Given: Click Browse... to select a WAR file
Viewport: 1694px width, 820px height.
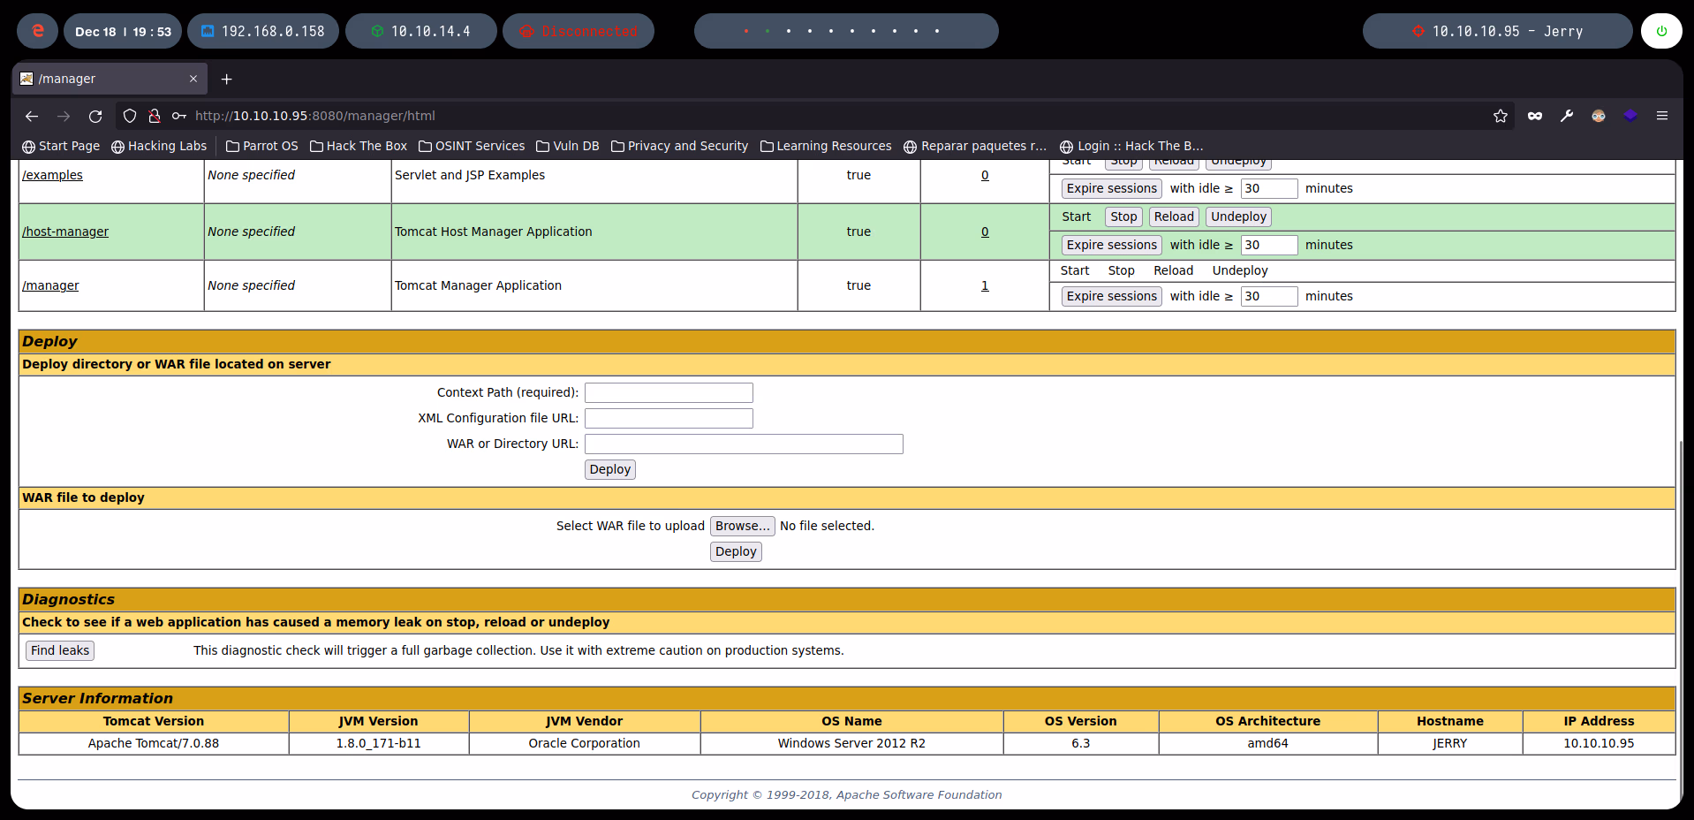Looking at the screenshot, I should pos(742,526).
